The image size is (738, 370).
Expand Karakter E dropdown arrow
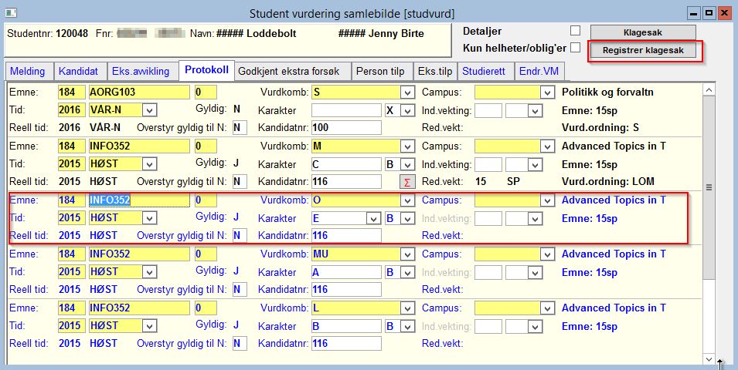(x=374, y=218)
